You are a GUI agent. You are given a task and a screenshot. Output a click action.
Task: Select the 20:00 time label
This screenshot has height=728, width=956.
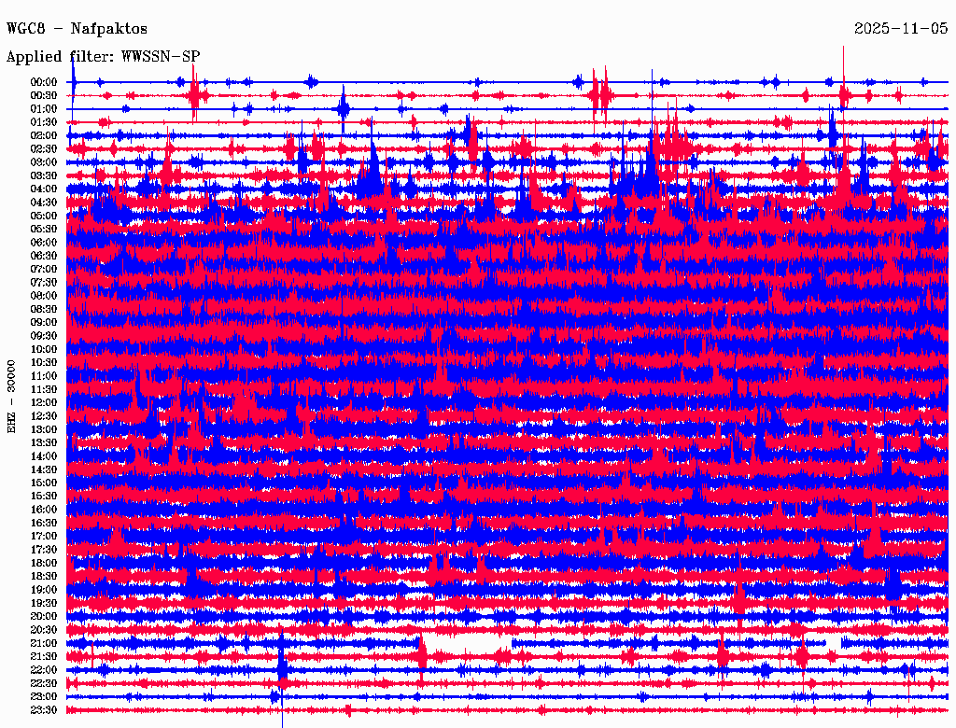click(44, 616)
